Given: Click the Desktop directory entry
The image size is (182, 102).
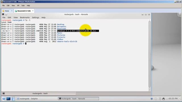Looking at the screenshot, I should (x=61, y=24).
